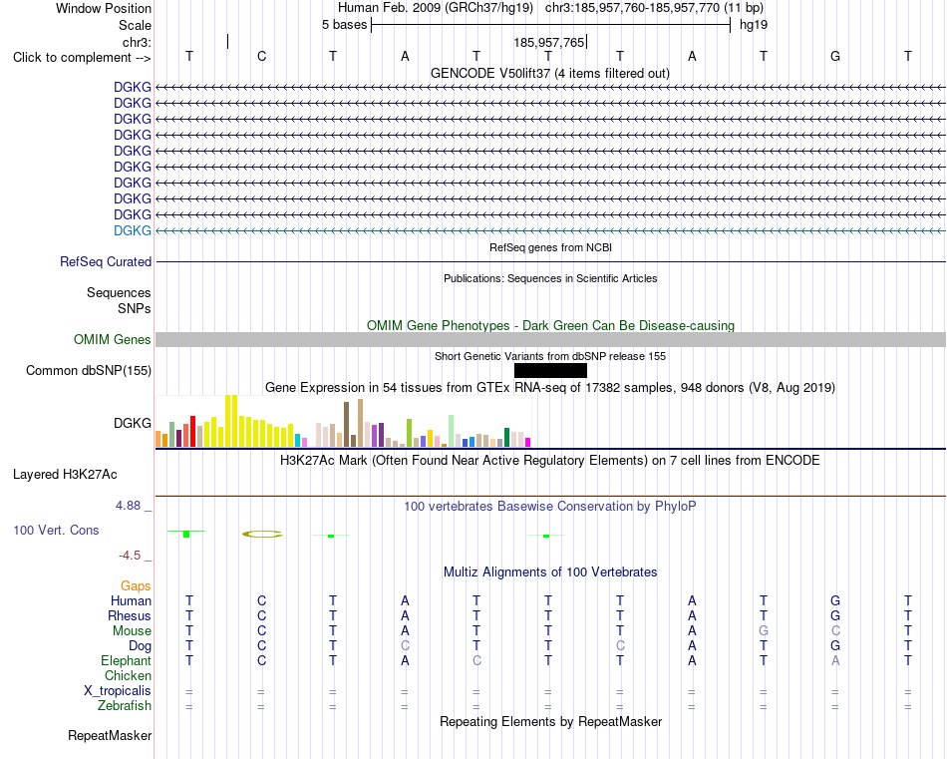
Task: Select the Zebrafish species label
Action: [125, 705]
